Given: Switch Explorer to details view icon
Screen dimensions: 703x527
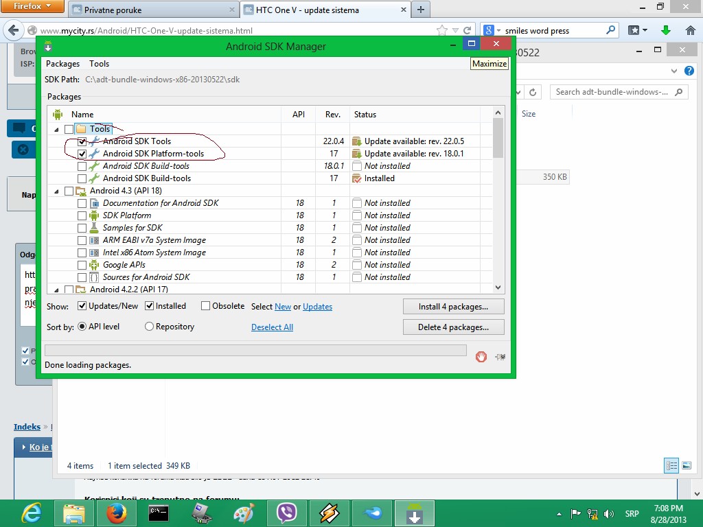Looking at the screenshot, I should (x=671, y=466).
